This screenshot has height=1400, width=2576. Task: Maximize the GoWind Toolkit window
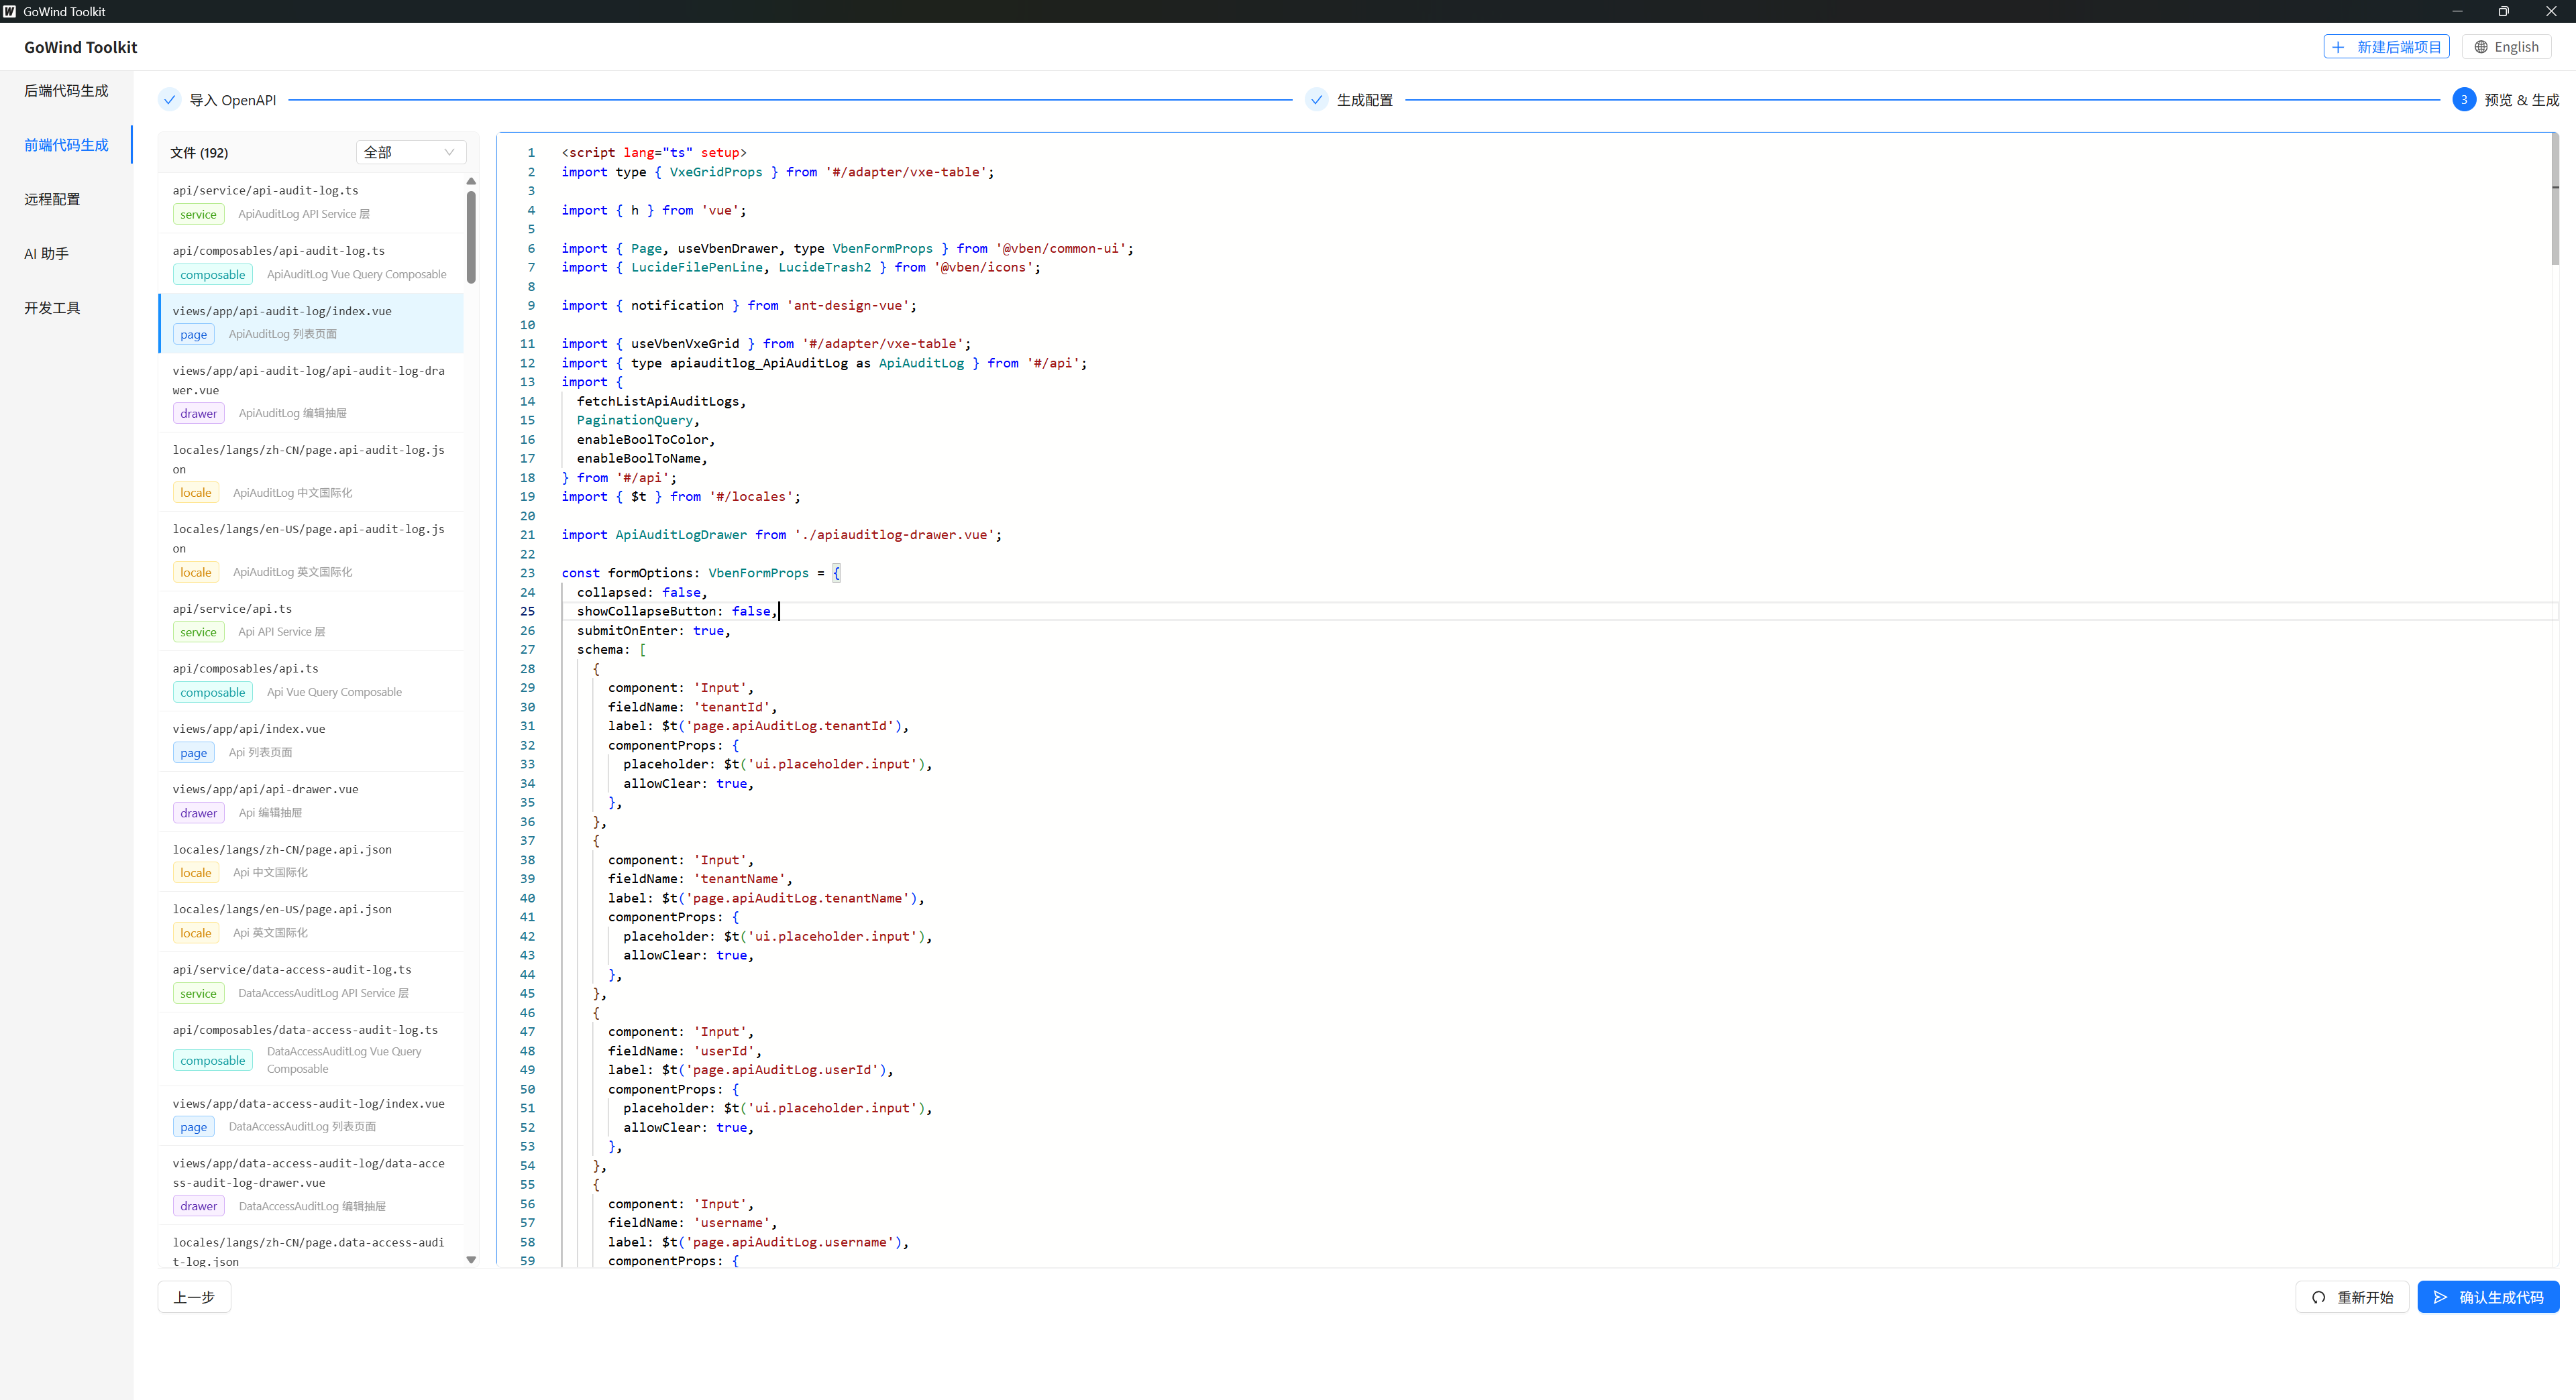tap(2503, 11)
